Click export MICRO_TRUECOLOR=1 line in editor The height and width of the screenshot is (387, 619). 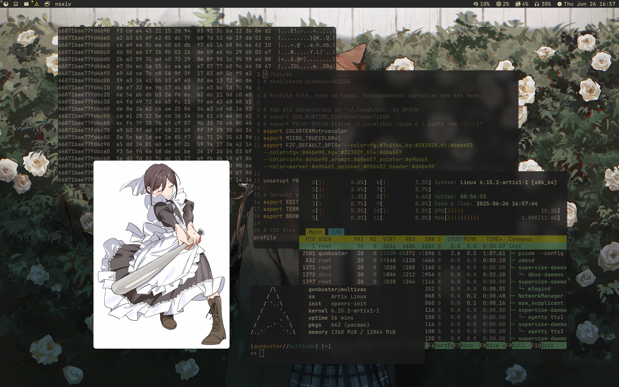[x=302, y=138]
